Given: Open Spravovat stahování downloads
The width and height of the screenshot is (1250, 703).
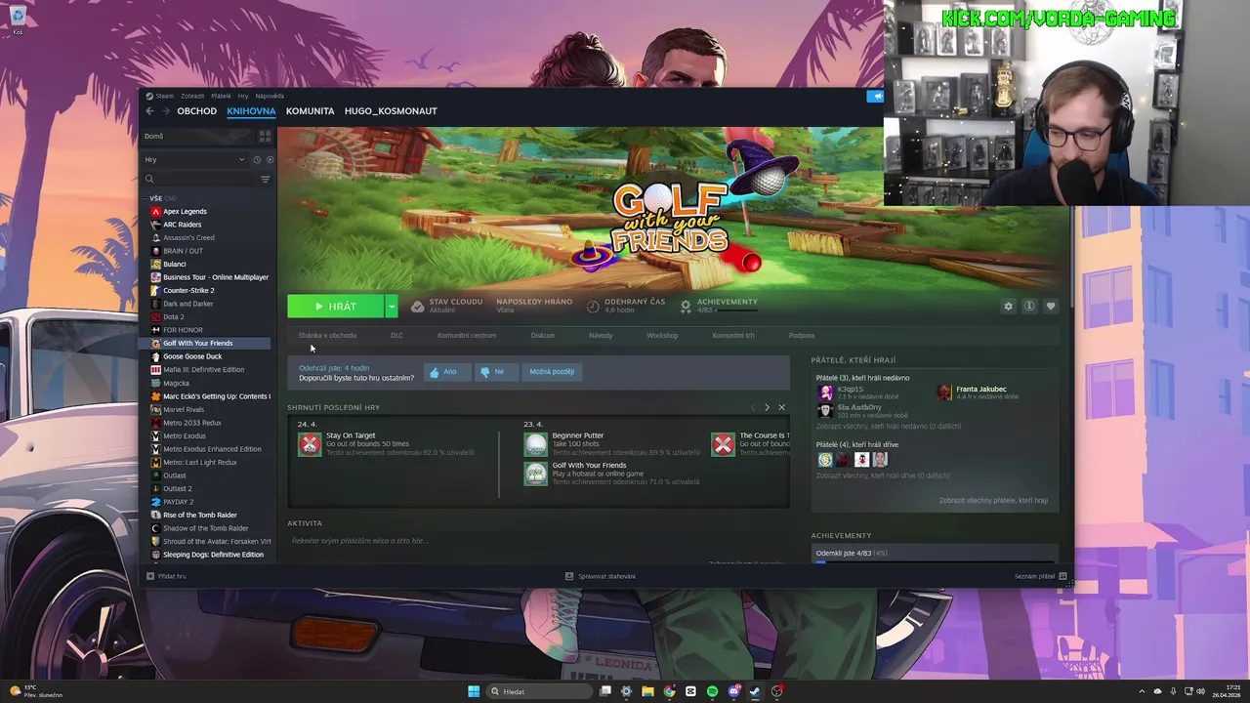Looking at the screenshot, I should tap(601, 576).
